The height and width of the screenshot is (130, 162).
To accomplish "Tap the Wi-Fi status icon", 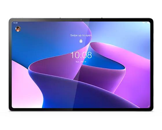I will coord(143,23).
